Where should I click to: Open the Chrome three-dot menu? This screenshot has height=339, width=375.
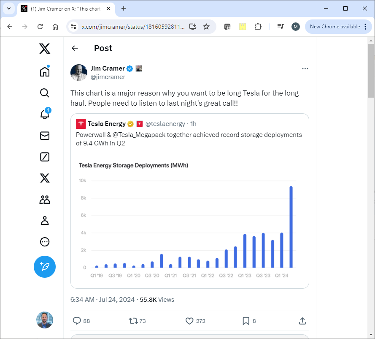pos(365,27)
